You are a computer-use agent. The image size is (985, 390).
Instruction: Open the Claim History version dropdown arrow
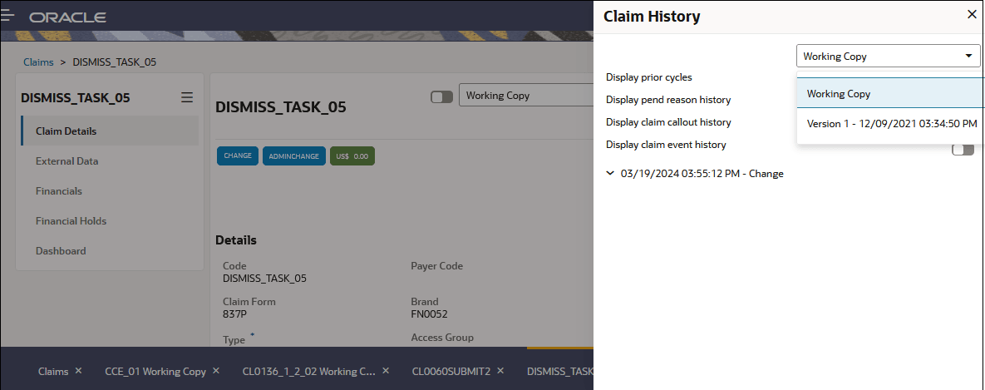coord(968,56)
